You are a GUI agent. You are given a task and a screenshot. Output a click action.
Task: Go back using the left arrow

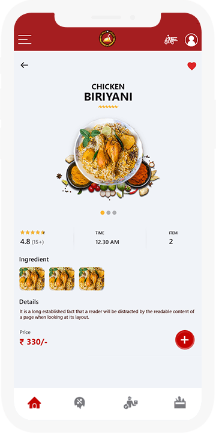(24, 65)
